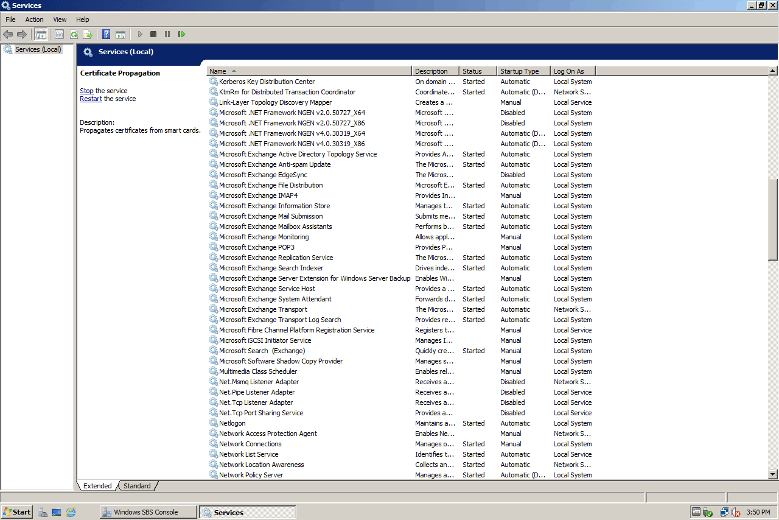Switch to Windows SBS Console taskbar button
This screenshot has height=520, width=779.
[148, 512]
